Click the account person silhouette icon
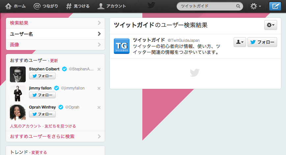Image resolution: width=286 pixels, height=155 pixels. 101,6
